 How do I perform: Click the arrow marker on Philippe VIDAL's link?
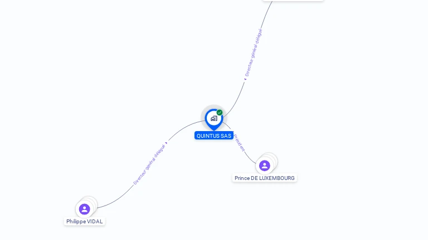[x=166, y=143]
